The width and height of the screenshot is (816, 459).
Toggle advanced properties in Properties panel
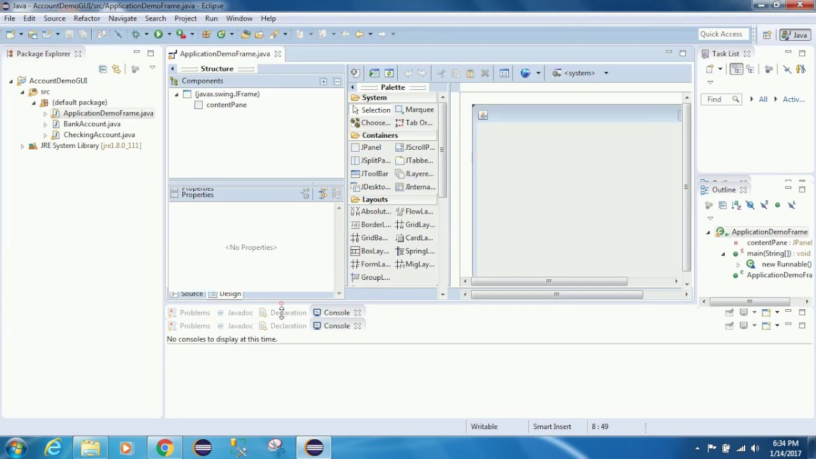click(323, 194)
